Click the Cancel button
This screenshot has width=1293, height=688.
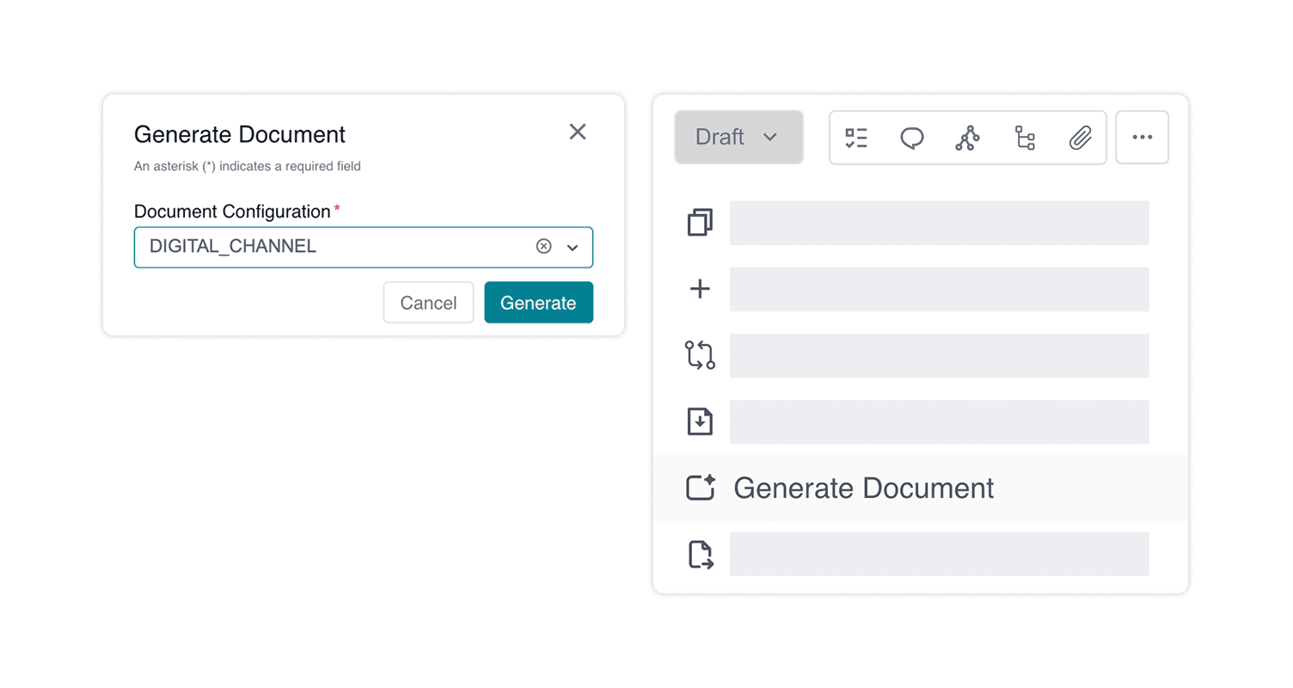[x=428, y=303]
